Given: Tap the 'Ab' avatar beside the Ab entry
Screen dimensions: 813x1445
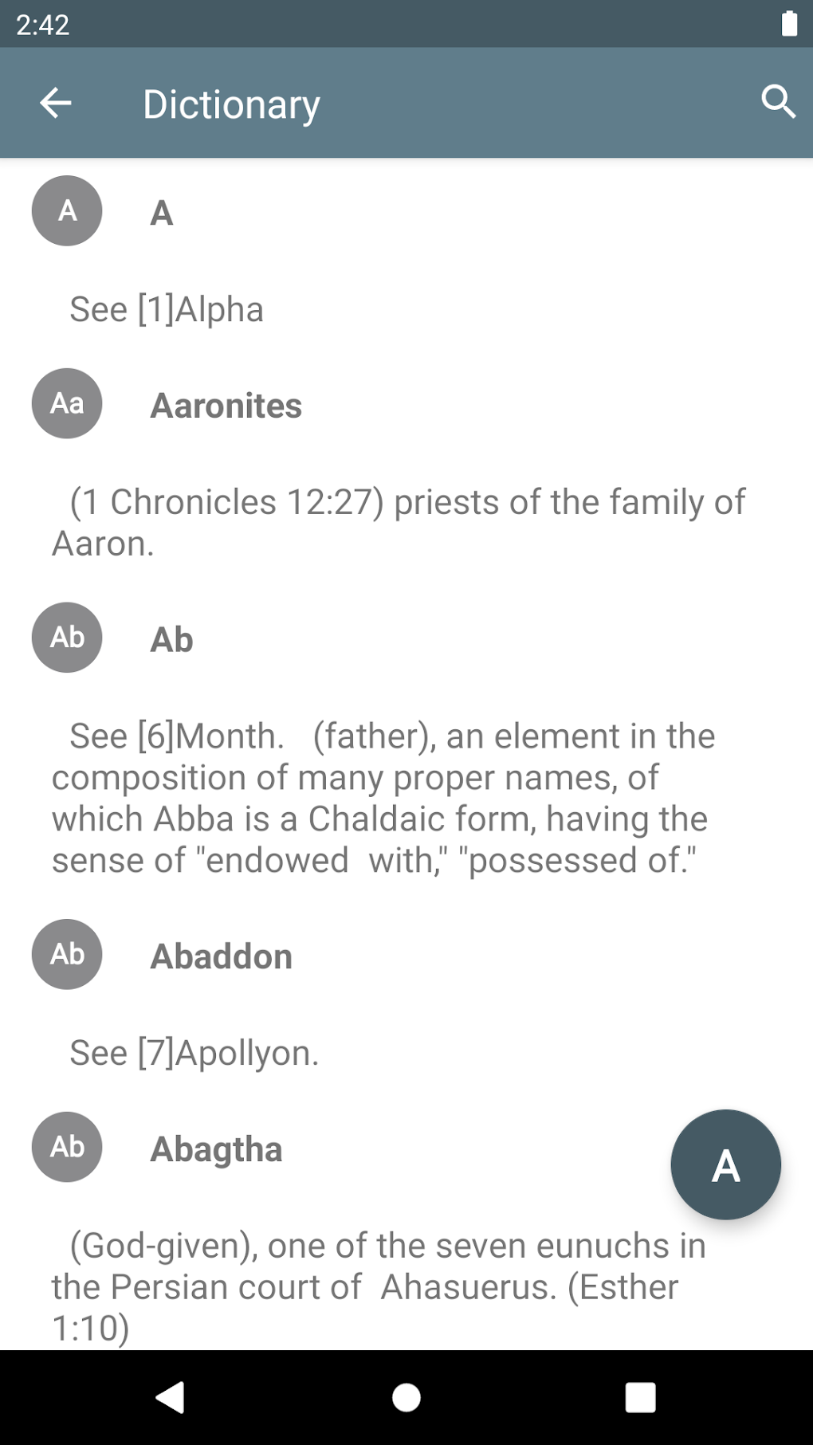Looking at the screenshot, I should coord(67,638).
